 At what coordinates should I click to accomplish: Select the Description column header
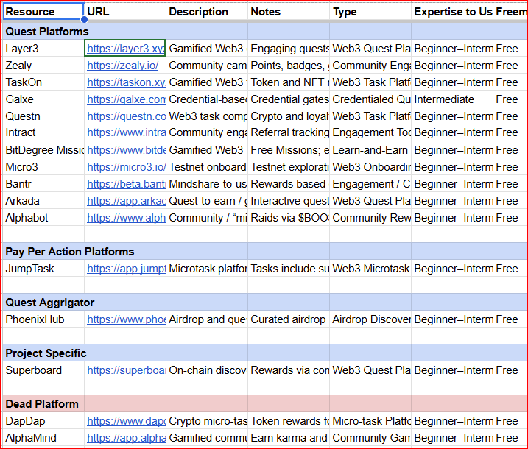(206, 12)
